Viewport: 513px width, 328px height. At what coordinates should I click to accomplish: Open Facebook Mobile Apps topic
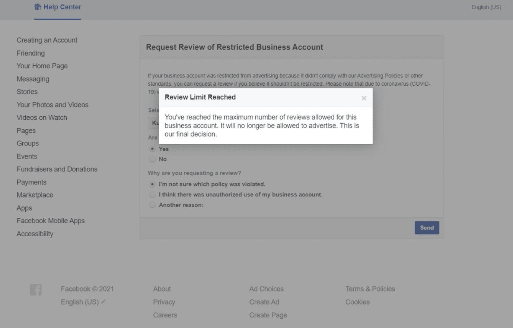click(51, 221)
